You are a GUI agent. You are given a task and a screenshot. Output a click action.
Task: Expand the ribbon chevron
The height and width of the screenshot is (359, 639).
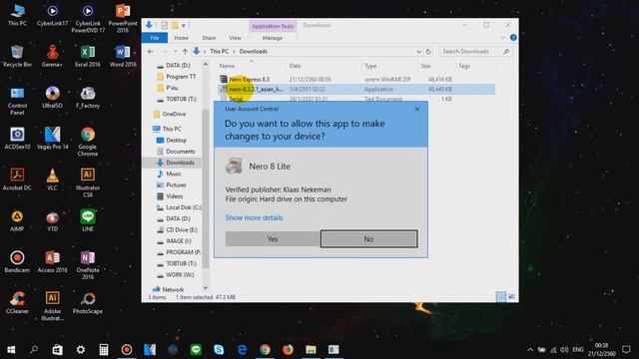pos(503,38)
